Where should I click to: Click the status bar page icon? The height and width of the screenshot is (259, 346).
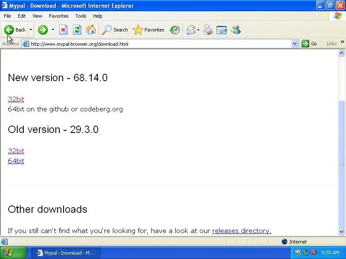click(4, 242)
